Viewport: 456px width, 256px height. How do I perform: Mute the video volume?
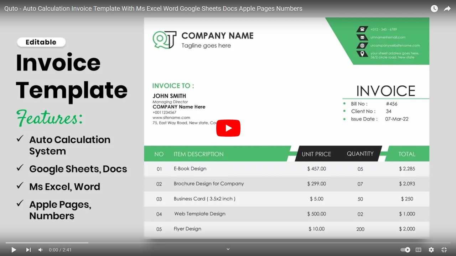tap(41, 250)
